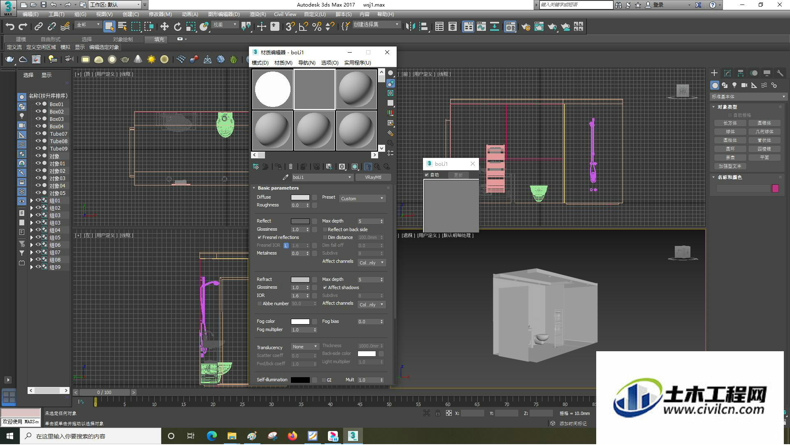790x445 pixels.
Task: Toggle Fresnel reflections checkbox
Action: point(260,238)
